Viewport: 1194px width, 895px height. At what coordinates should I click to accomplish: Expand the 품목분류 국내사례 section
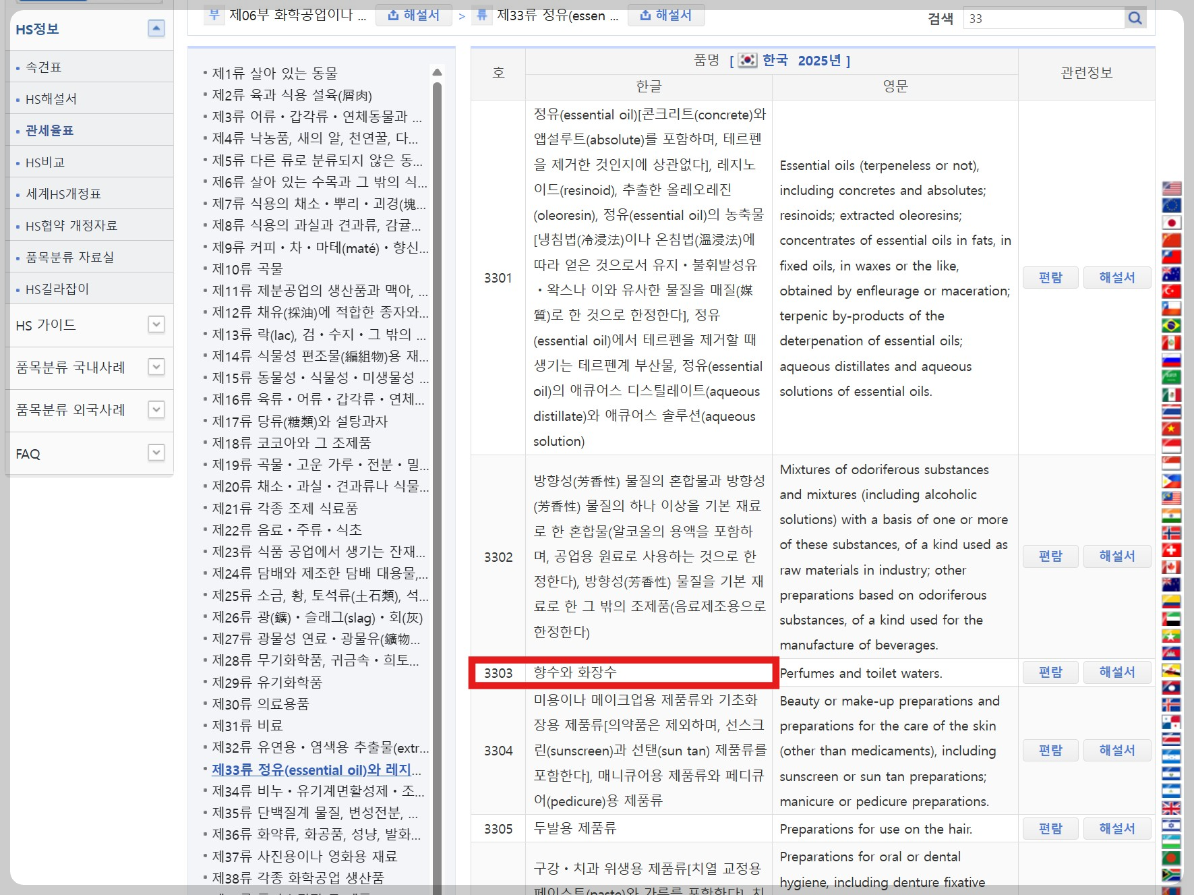pos(156,367)
